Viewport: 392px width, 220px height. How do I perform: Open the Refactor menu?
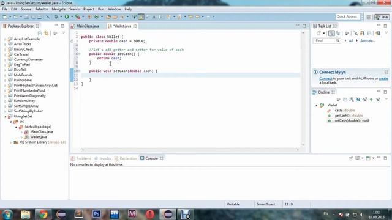tap(42, 9)
